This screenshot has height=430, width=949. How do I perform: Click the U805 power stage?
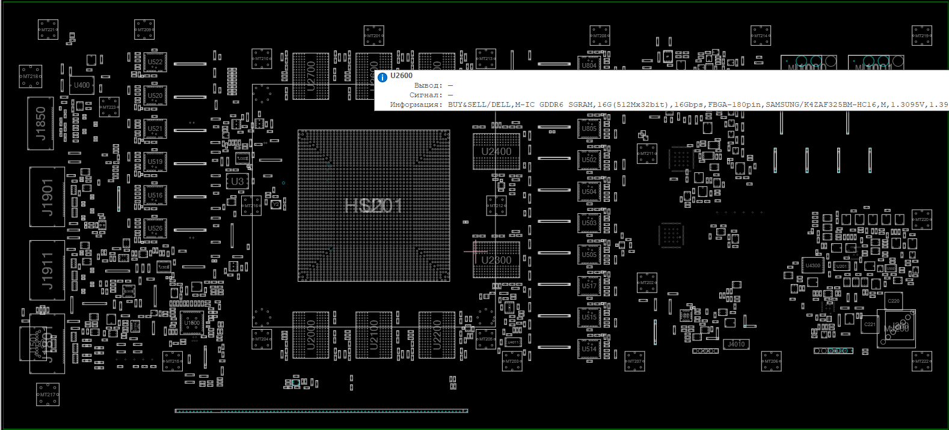coord(589,129)
